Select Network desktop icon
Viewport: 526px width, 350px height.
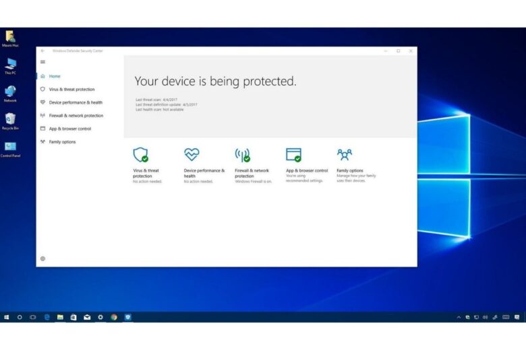(x=10, y=94)
